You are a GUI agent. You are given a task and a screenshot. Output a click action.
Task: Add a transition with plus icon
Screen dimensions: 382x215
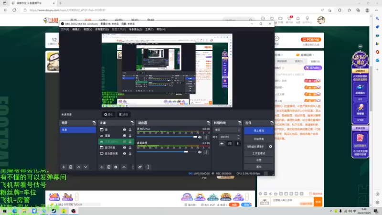tap(222, 144)
